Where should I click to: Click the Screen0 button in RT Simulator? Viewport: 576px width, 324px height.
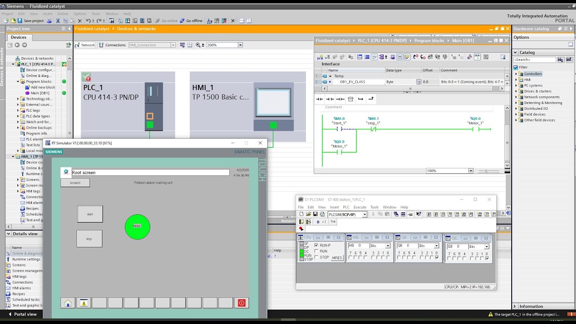pyautogui.click(x=75, y=183)
